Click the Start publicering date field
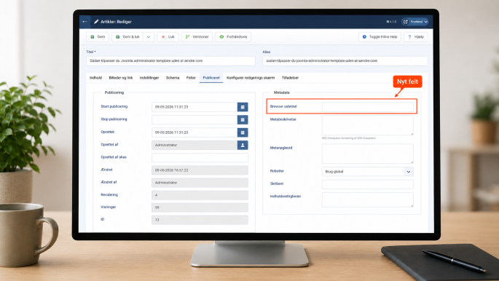This screenshot has height=281, width=499. pos(195,107)
